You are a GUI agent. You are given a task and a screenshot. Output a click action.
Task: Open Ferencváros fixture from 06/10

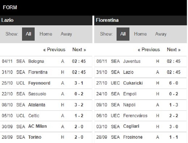click(x=135, y=116)
